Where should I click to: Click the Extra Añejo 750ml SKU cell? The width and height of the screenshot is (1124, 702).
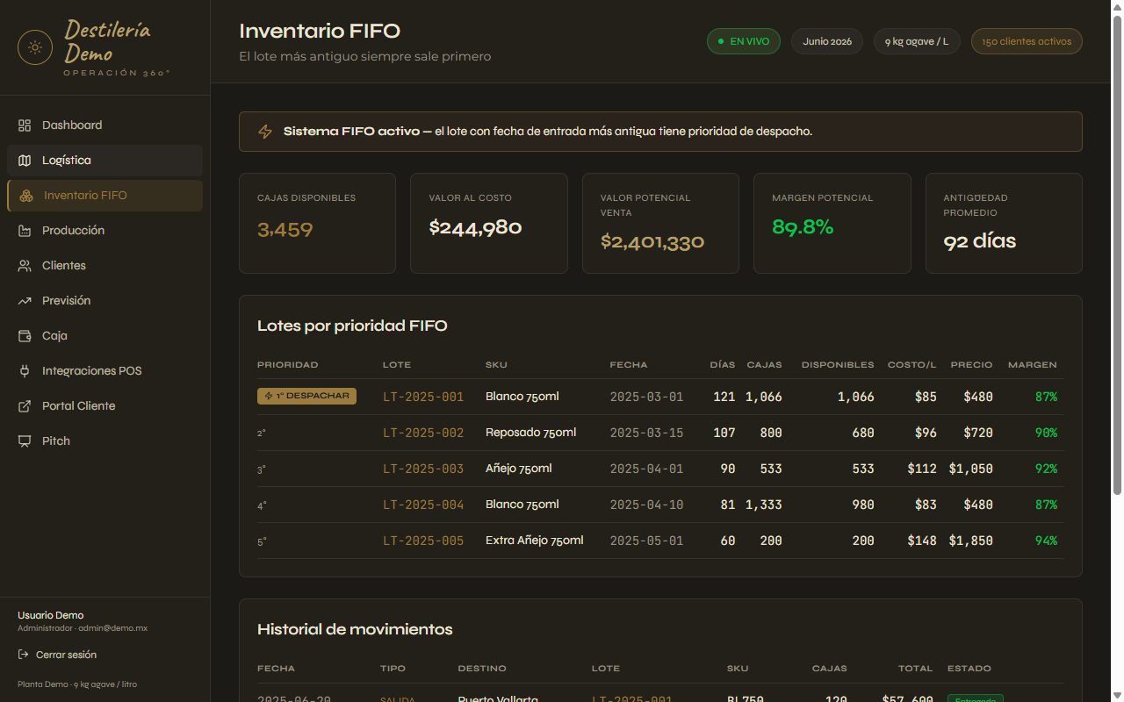tap(534, 541)
